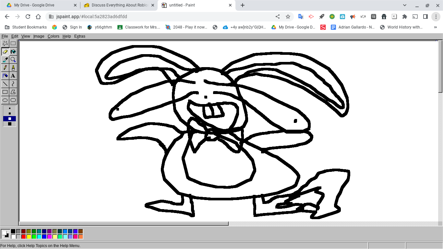Select the Free-Form Select tool
Screen dimensions: 443x249
(x=5, y=43)
